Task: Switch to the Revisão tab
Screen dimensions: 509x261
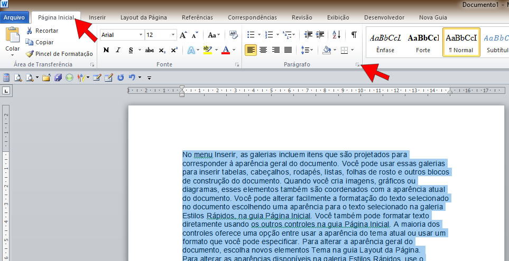Action: point(302,17)
